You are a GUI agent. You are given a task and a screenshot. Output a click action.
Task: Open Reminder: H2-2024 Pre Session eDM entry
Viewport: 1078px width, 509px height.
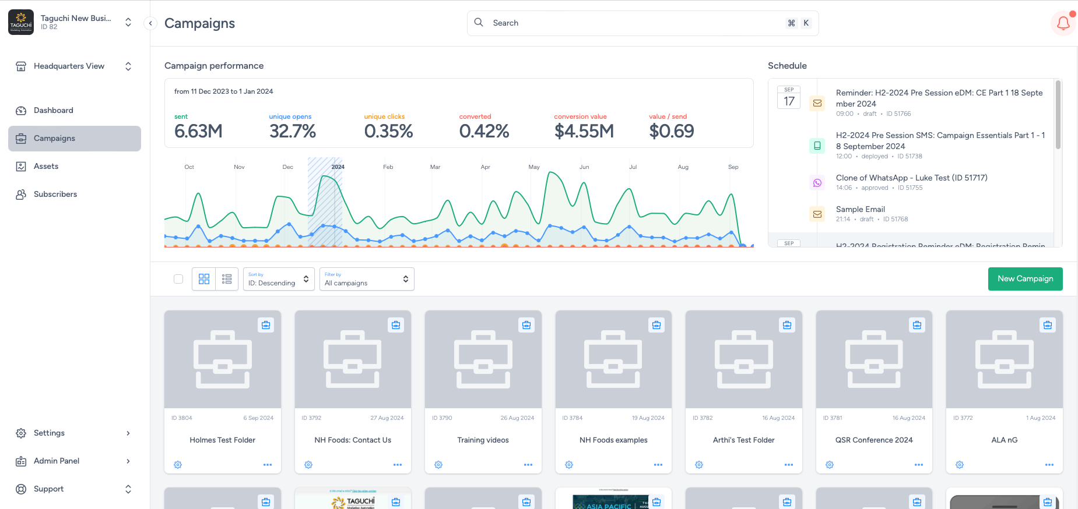click(939, 98)
